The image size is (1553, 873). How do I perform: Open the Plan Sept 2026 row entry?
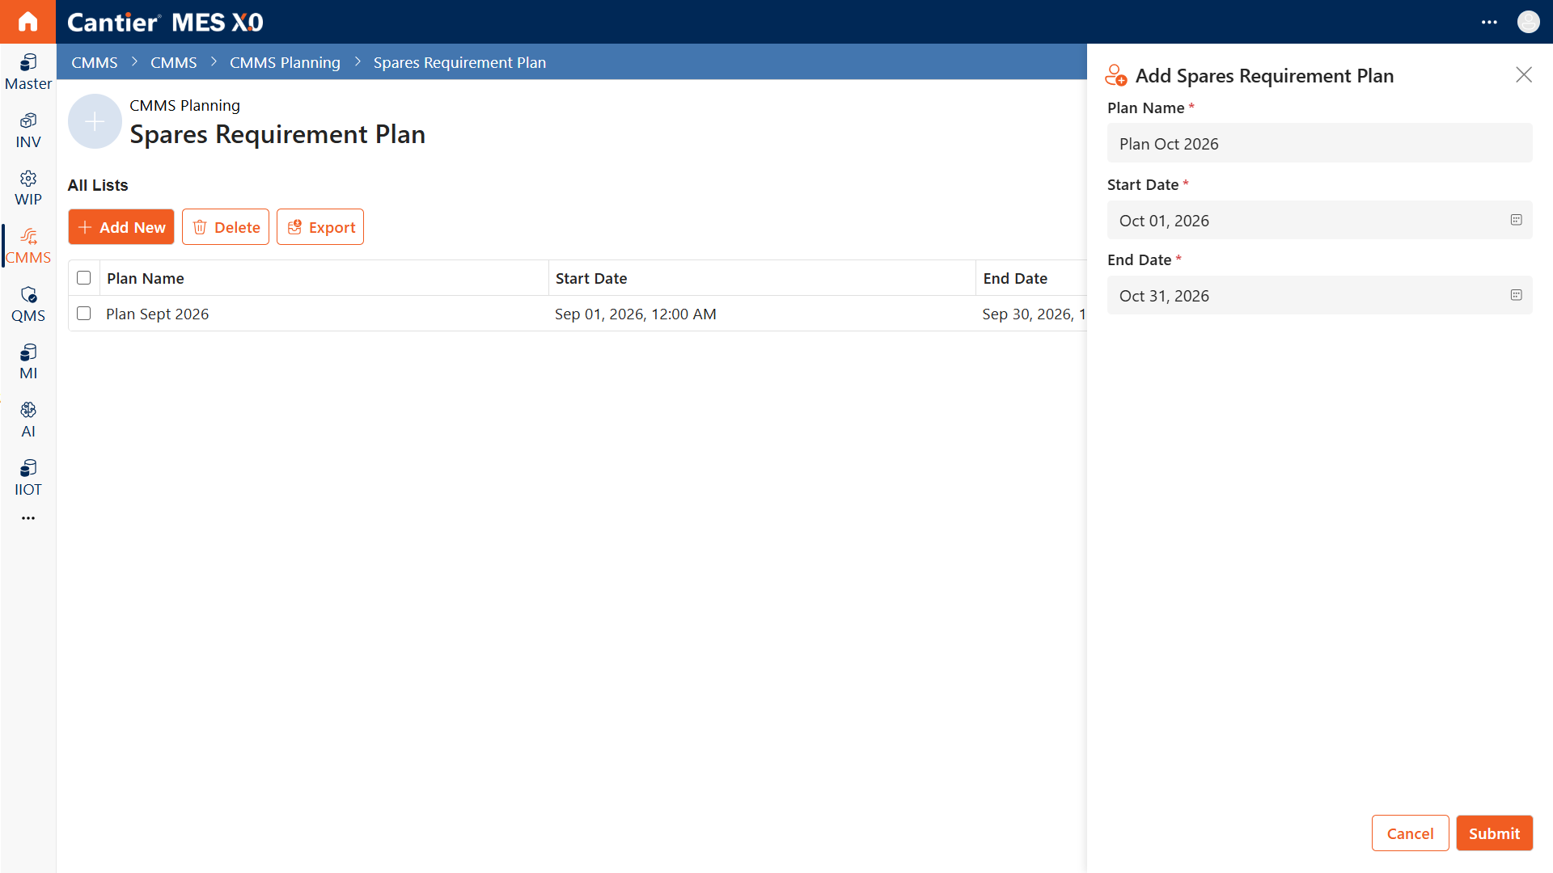click(158, 314)
